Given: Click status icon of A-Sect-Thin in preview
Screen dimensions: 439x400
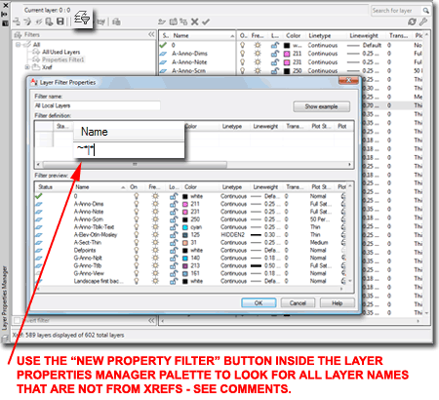Looking at the screenshot, I should coord(39,243).
